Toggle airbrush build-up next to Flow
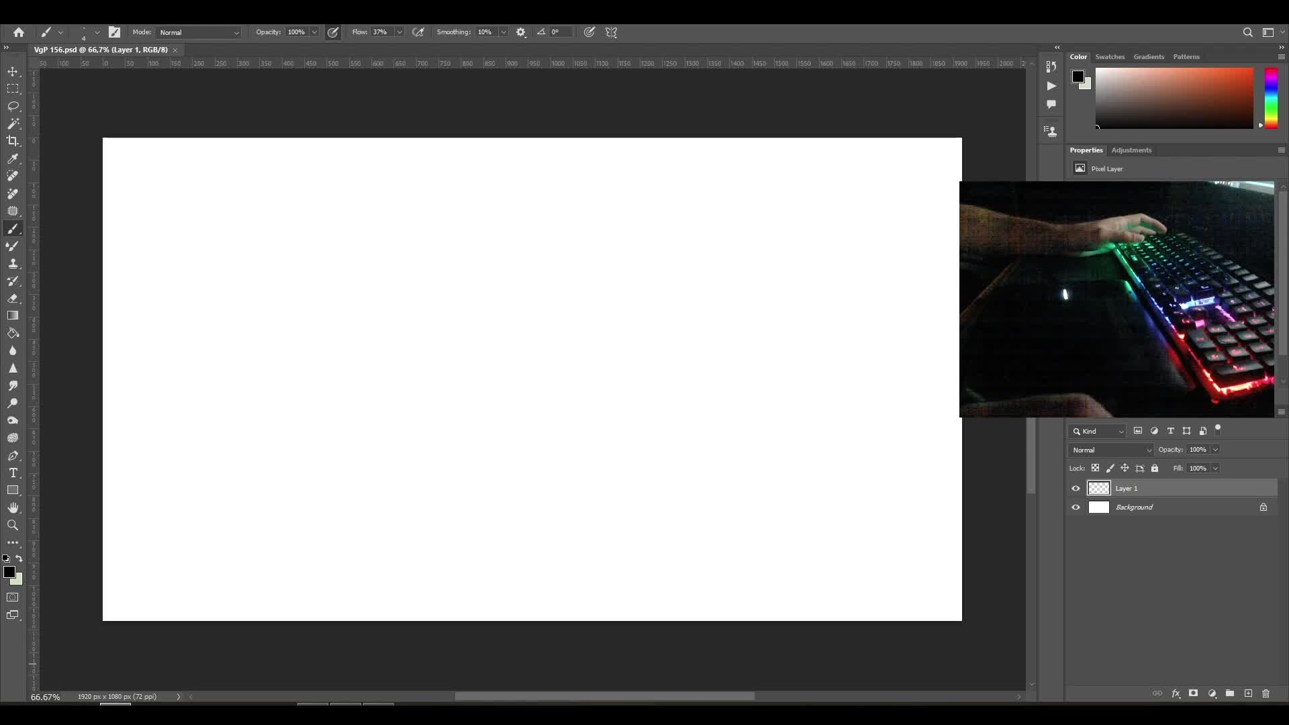Viewport: 1289px width, 725px height. (x=418, y=32)
